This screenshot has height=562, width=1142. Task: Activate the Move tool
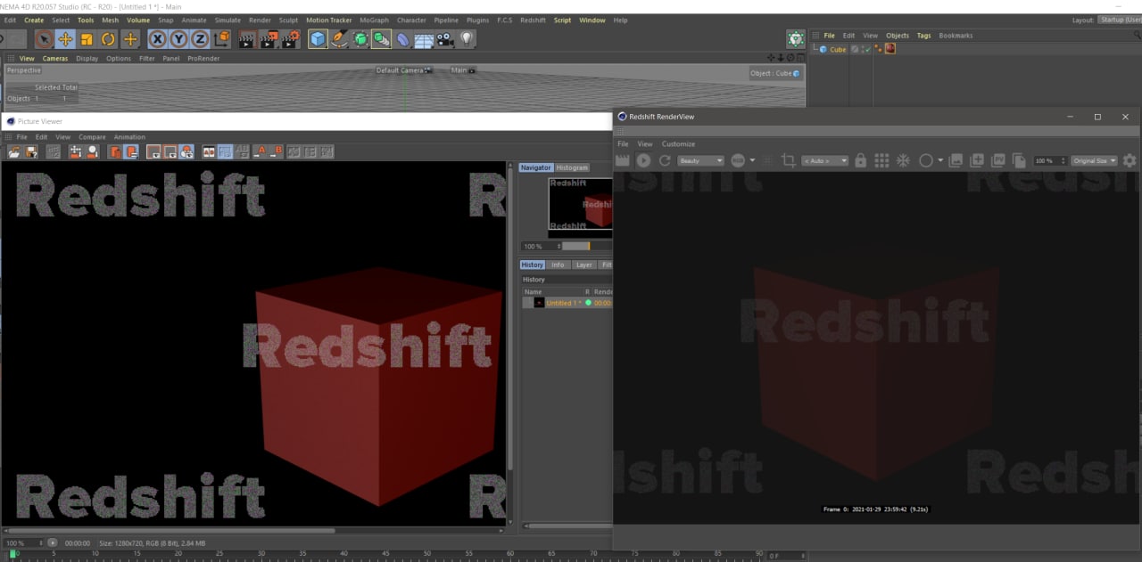[x=65, y=39]
